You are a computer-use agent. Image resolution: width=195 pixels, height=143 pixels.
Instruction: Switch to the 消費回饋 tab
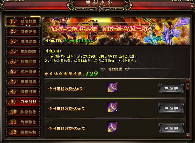coord(23,92)
